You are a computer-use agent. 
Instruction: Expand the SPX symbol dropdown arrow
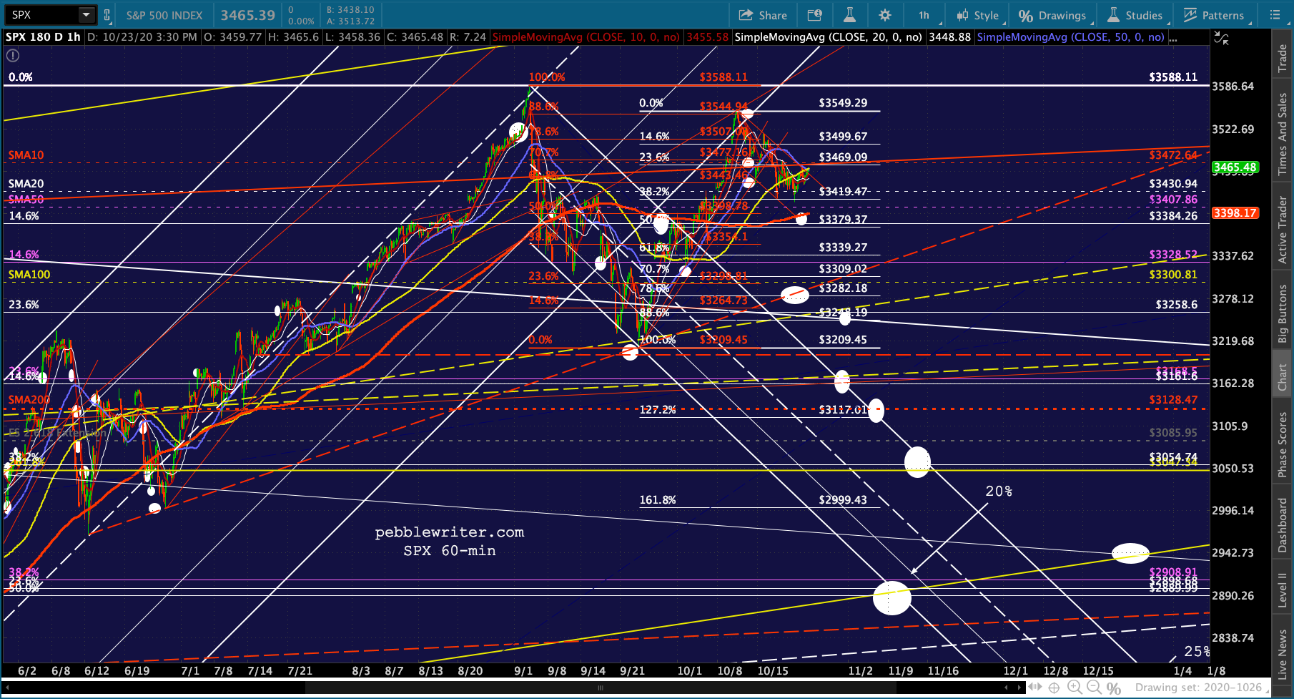pyautogui.click(x=87, y=15)
